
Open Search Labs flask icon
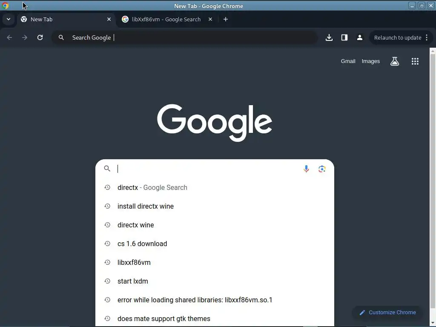pyautogui.click(x=395, y=61)
